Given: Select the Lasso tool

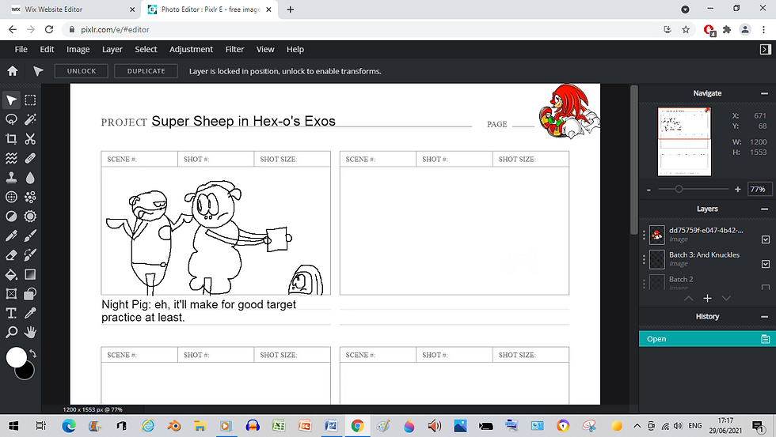Looking at the screenshot, I should 11,119.
